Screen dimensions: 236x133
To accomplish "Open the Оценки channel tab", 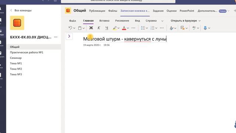I will coord(171,11).
